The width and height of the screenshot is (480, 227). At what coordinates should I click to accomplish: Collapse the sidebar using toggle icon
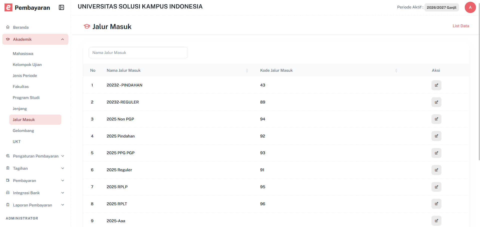click(61, 7)
